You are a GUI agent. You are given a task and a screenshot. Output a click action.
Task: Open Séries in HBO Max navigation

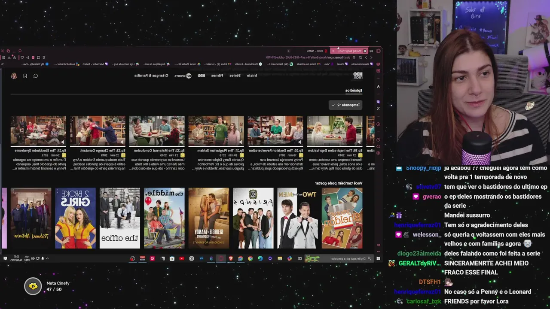coord(235,76)
